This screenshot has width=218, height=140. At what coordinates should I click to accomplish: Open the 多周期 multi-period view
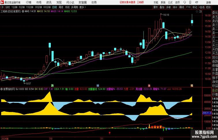tap(74, 7)
